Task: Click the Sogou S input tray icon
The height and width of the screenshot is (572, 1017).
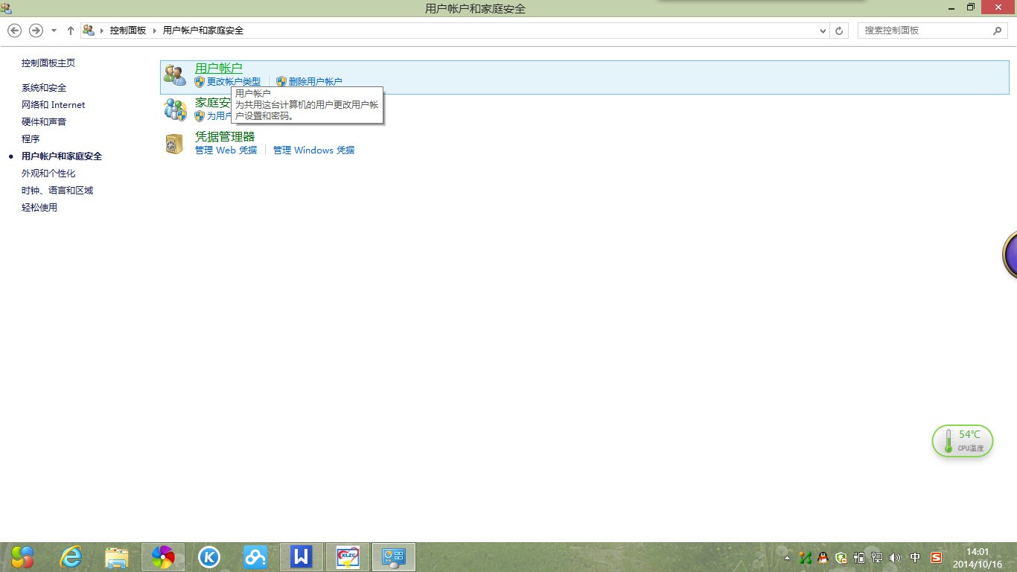Action: [x=936, y=557]
